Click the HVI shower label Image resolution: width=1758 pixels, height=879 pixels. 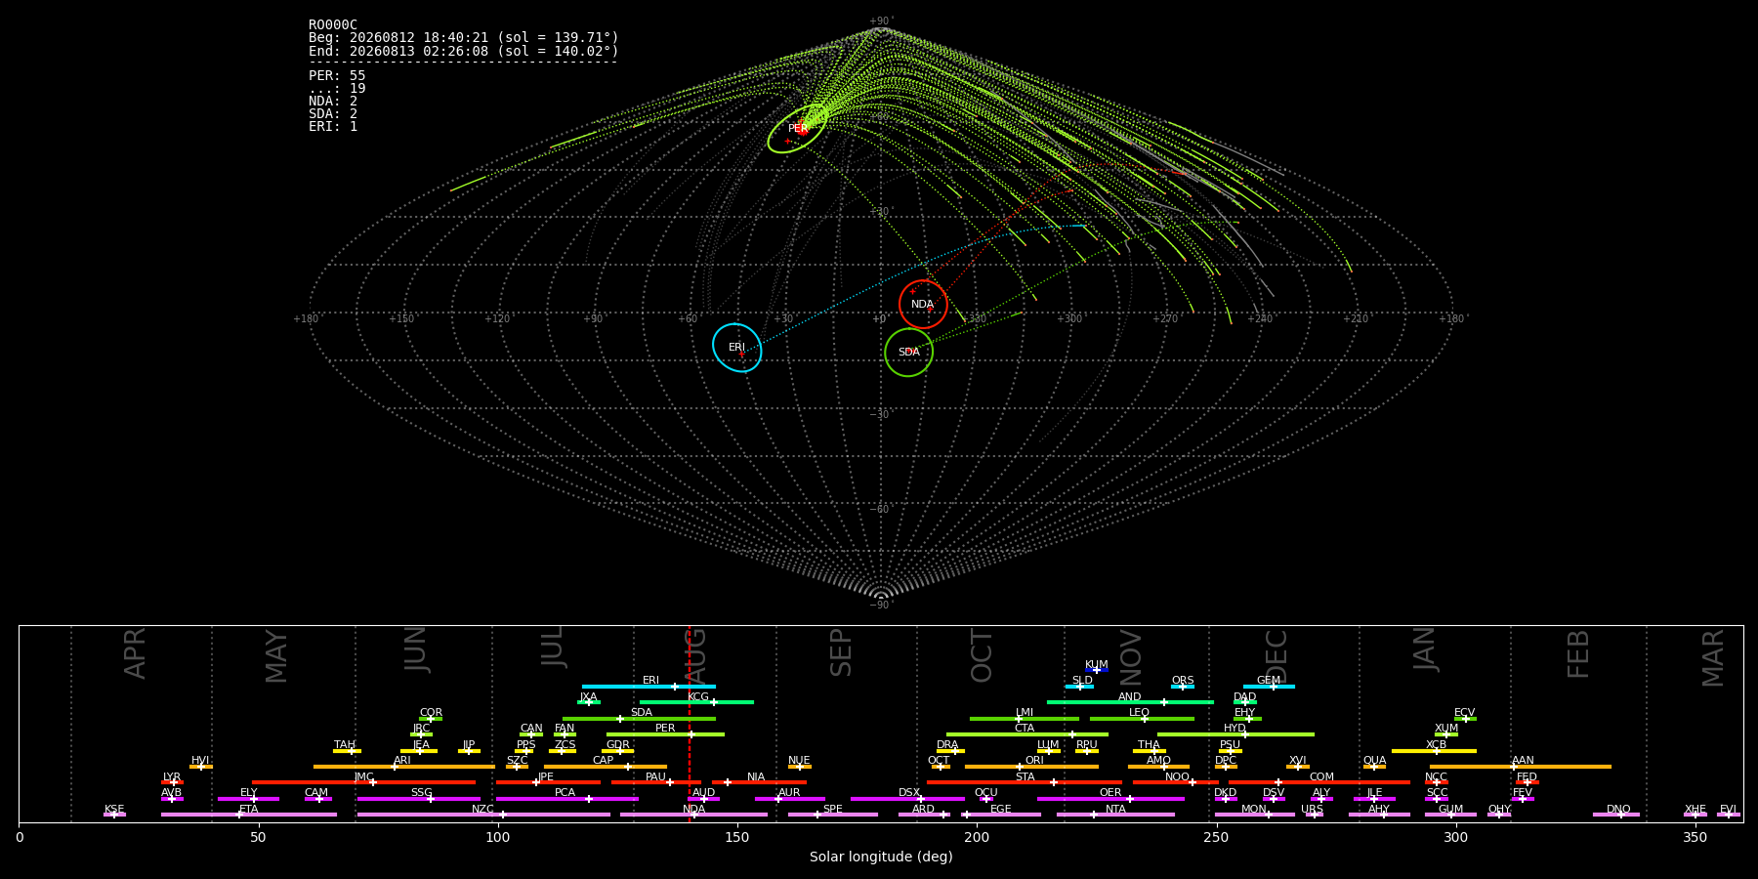point(200,761)
